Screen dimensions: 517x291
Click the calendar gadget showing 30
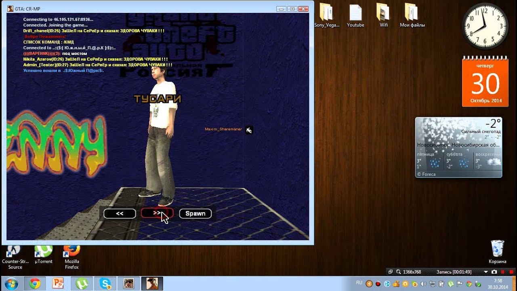pos(485,82)
